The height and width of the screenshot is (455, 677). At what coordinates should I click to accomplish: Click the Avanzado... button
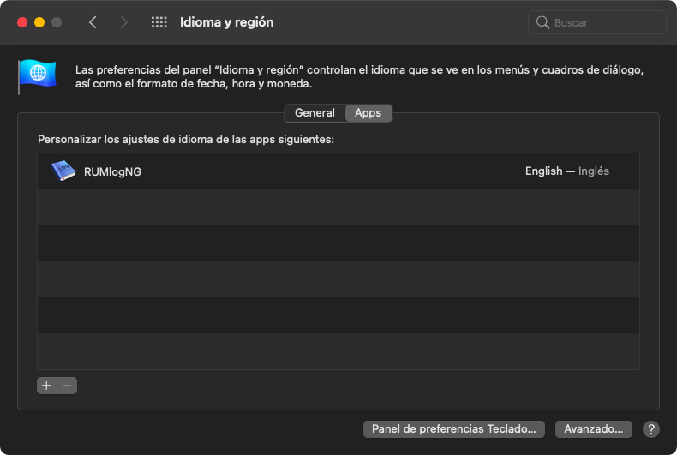(x=593, y=428)
